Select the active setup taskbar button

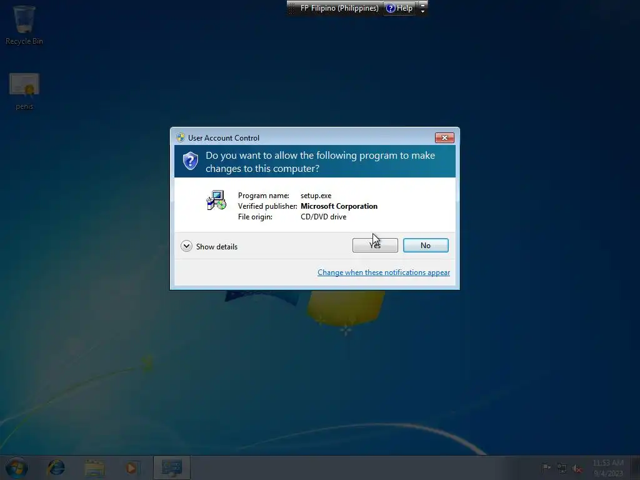(171, 467)
